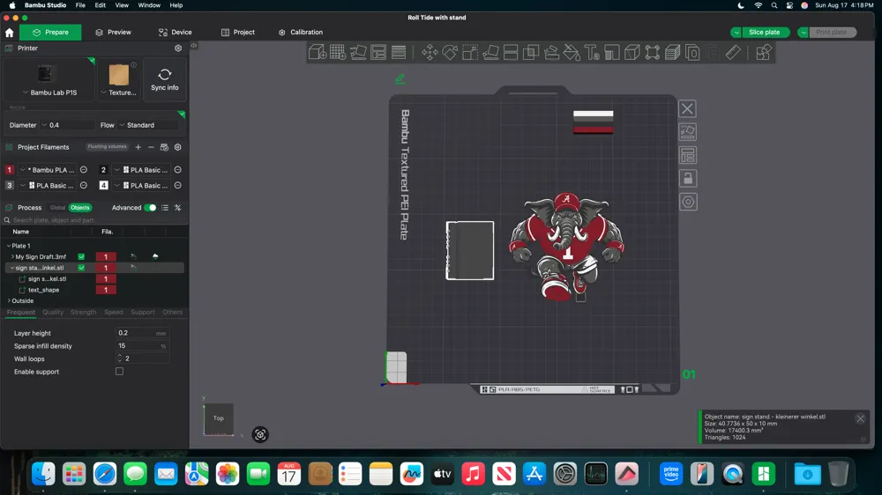Screen dimensions: 882x495
Task: Click the plate lock icon
Action: pos(687,179)
